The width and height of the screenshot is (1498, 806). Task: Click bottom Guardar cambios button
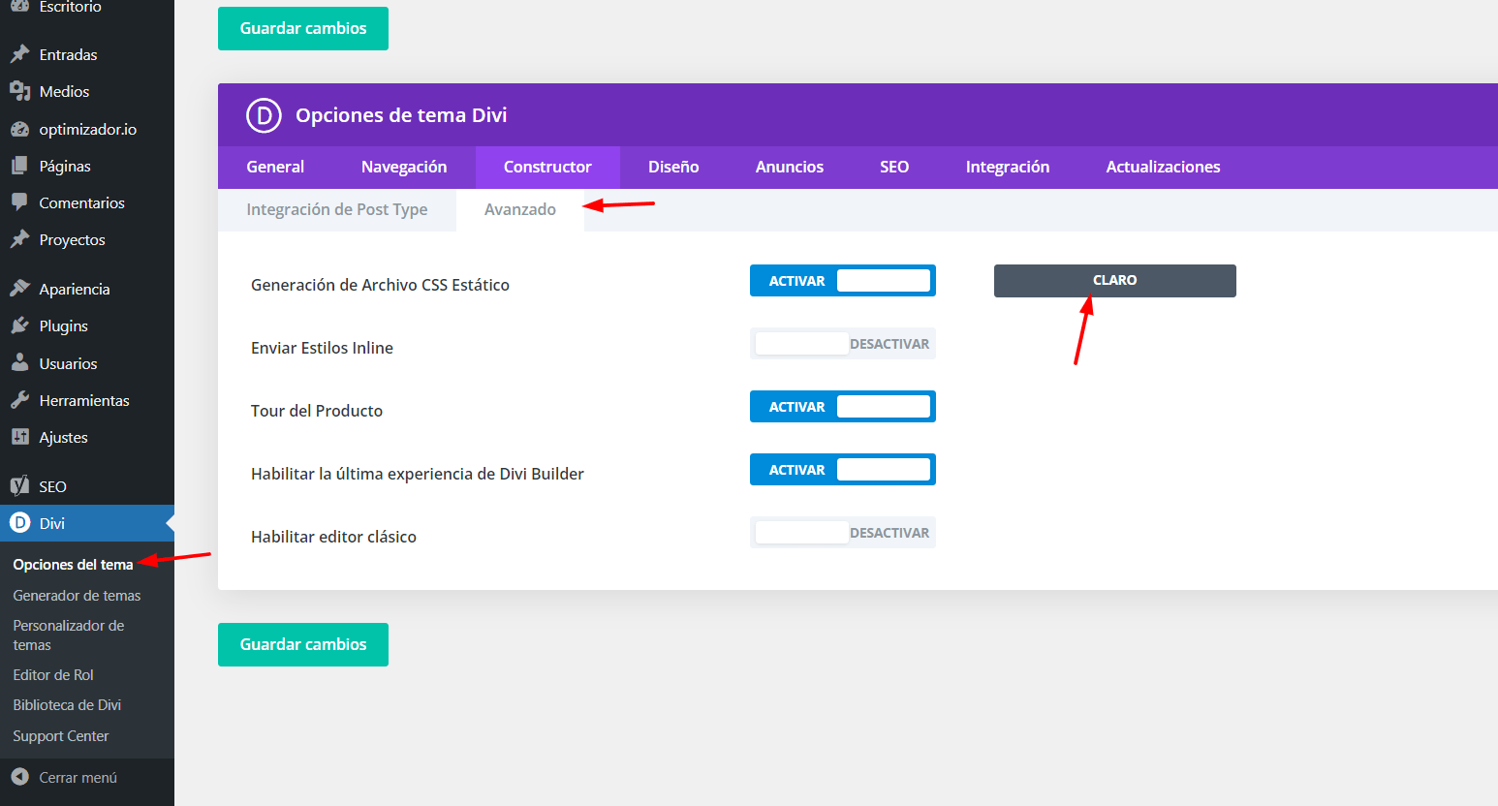[x=303, y=644]
